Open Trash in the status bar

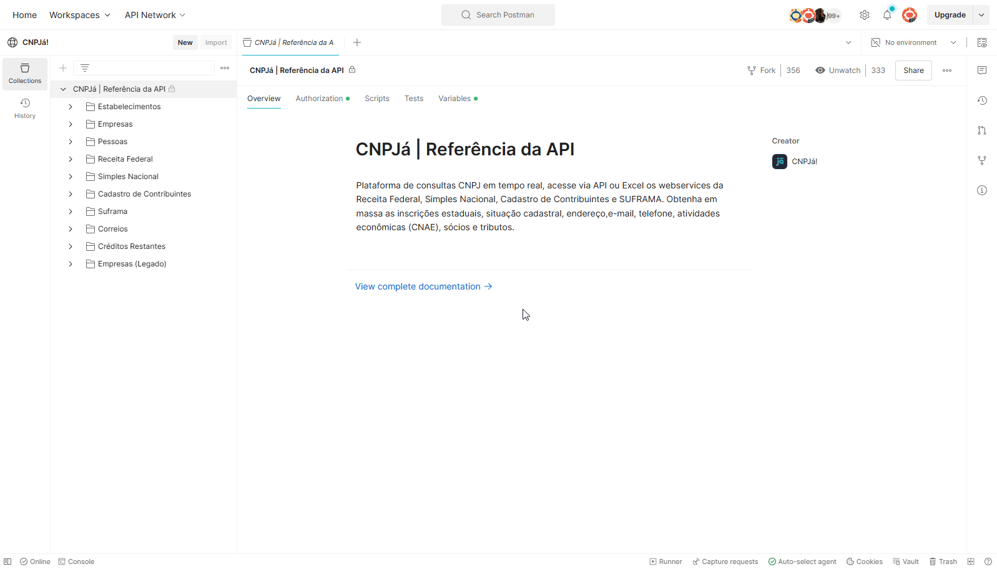[943, 562]
